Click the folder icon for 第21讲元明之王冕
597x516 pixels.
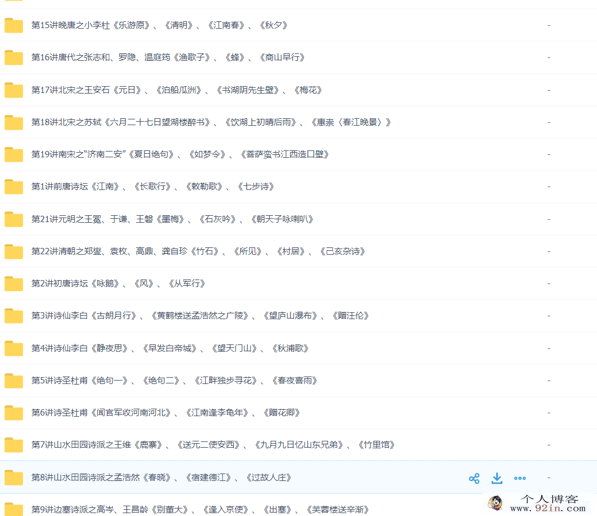(14, 219)
